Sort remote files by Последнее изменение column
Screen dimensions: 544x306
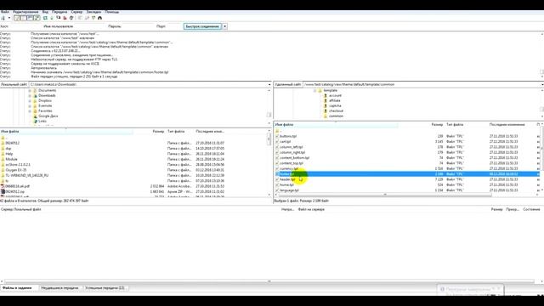(507, 125)
